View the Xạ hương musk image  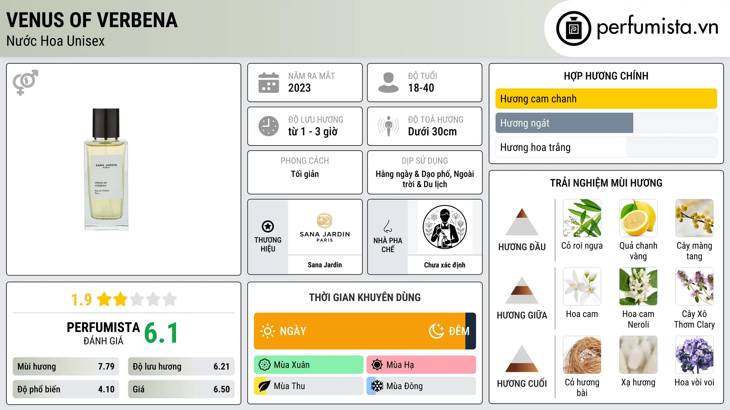tap(638, 355)
